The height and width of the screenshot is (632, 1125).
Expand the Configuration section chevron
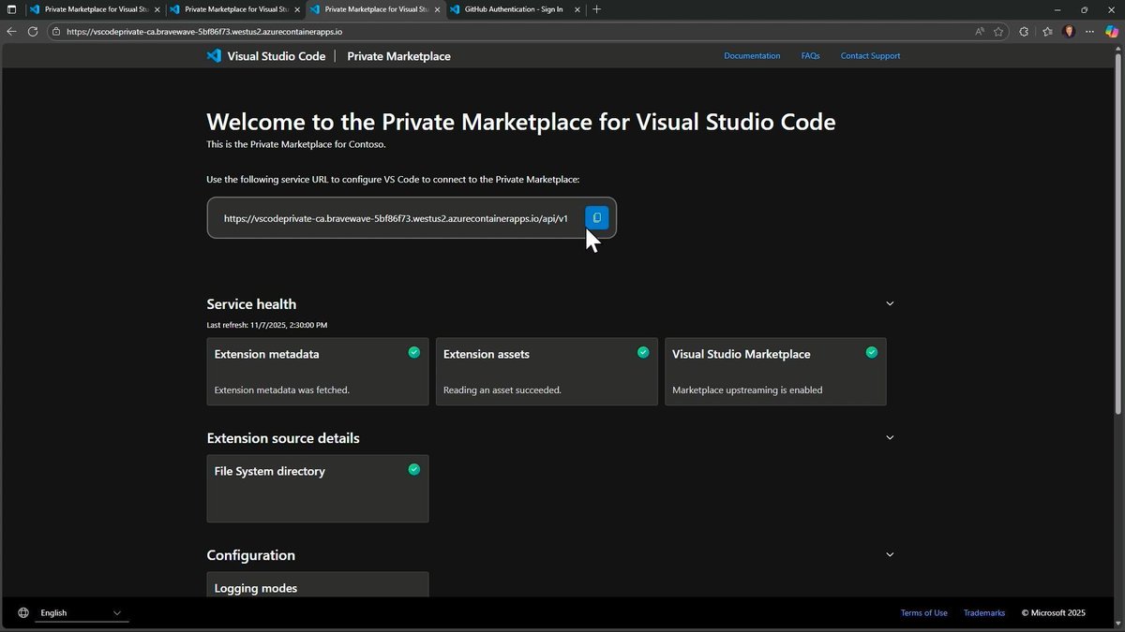pos(889,554)
